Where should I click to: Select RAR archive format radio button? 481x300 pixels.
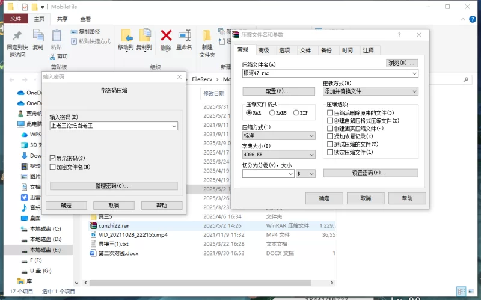click(249, 113)
